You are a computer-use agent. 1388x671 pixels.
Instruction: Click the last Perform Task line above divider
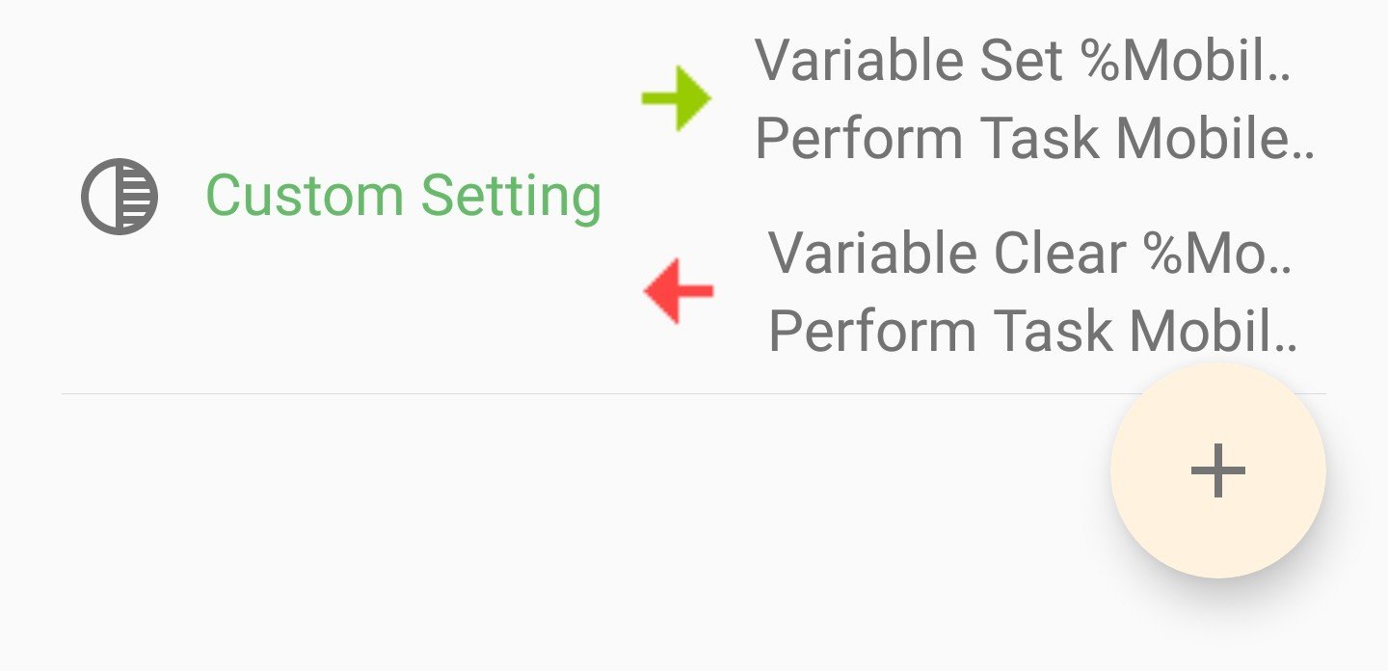[x=1031, y=332]
